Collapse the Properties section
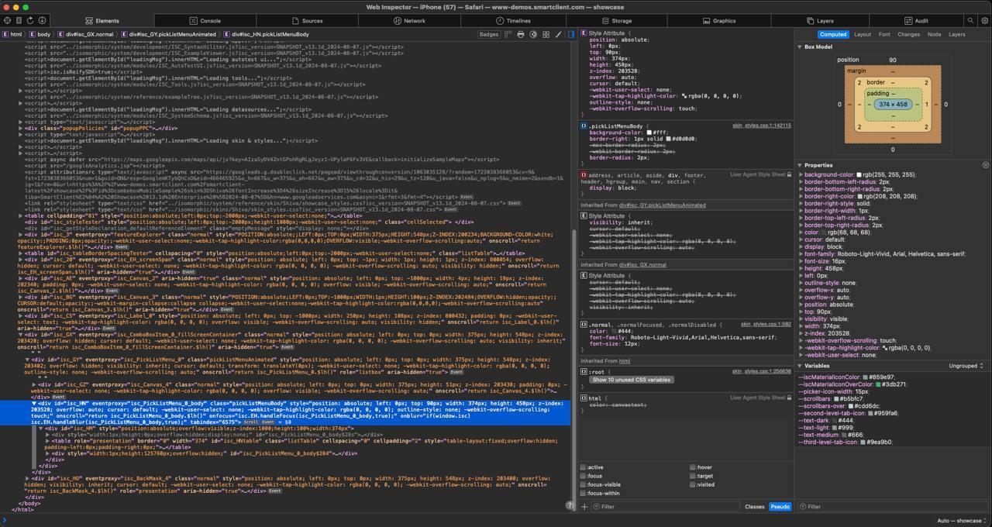992x527 pixels. point(800,165)
